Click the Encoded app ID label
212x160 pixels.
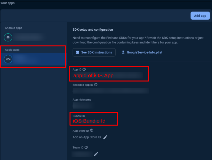(x=83, y=85)
